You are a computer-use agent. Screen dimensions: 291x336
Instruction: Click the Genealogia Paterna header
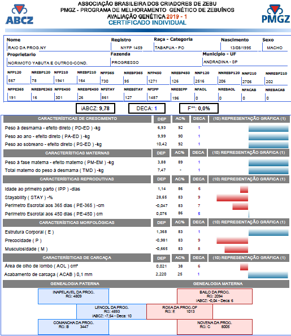click(x=75, y=284)
